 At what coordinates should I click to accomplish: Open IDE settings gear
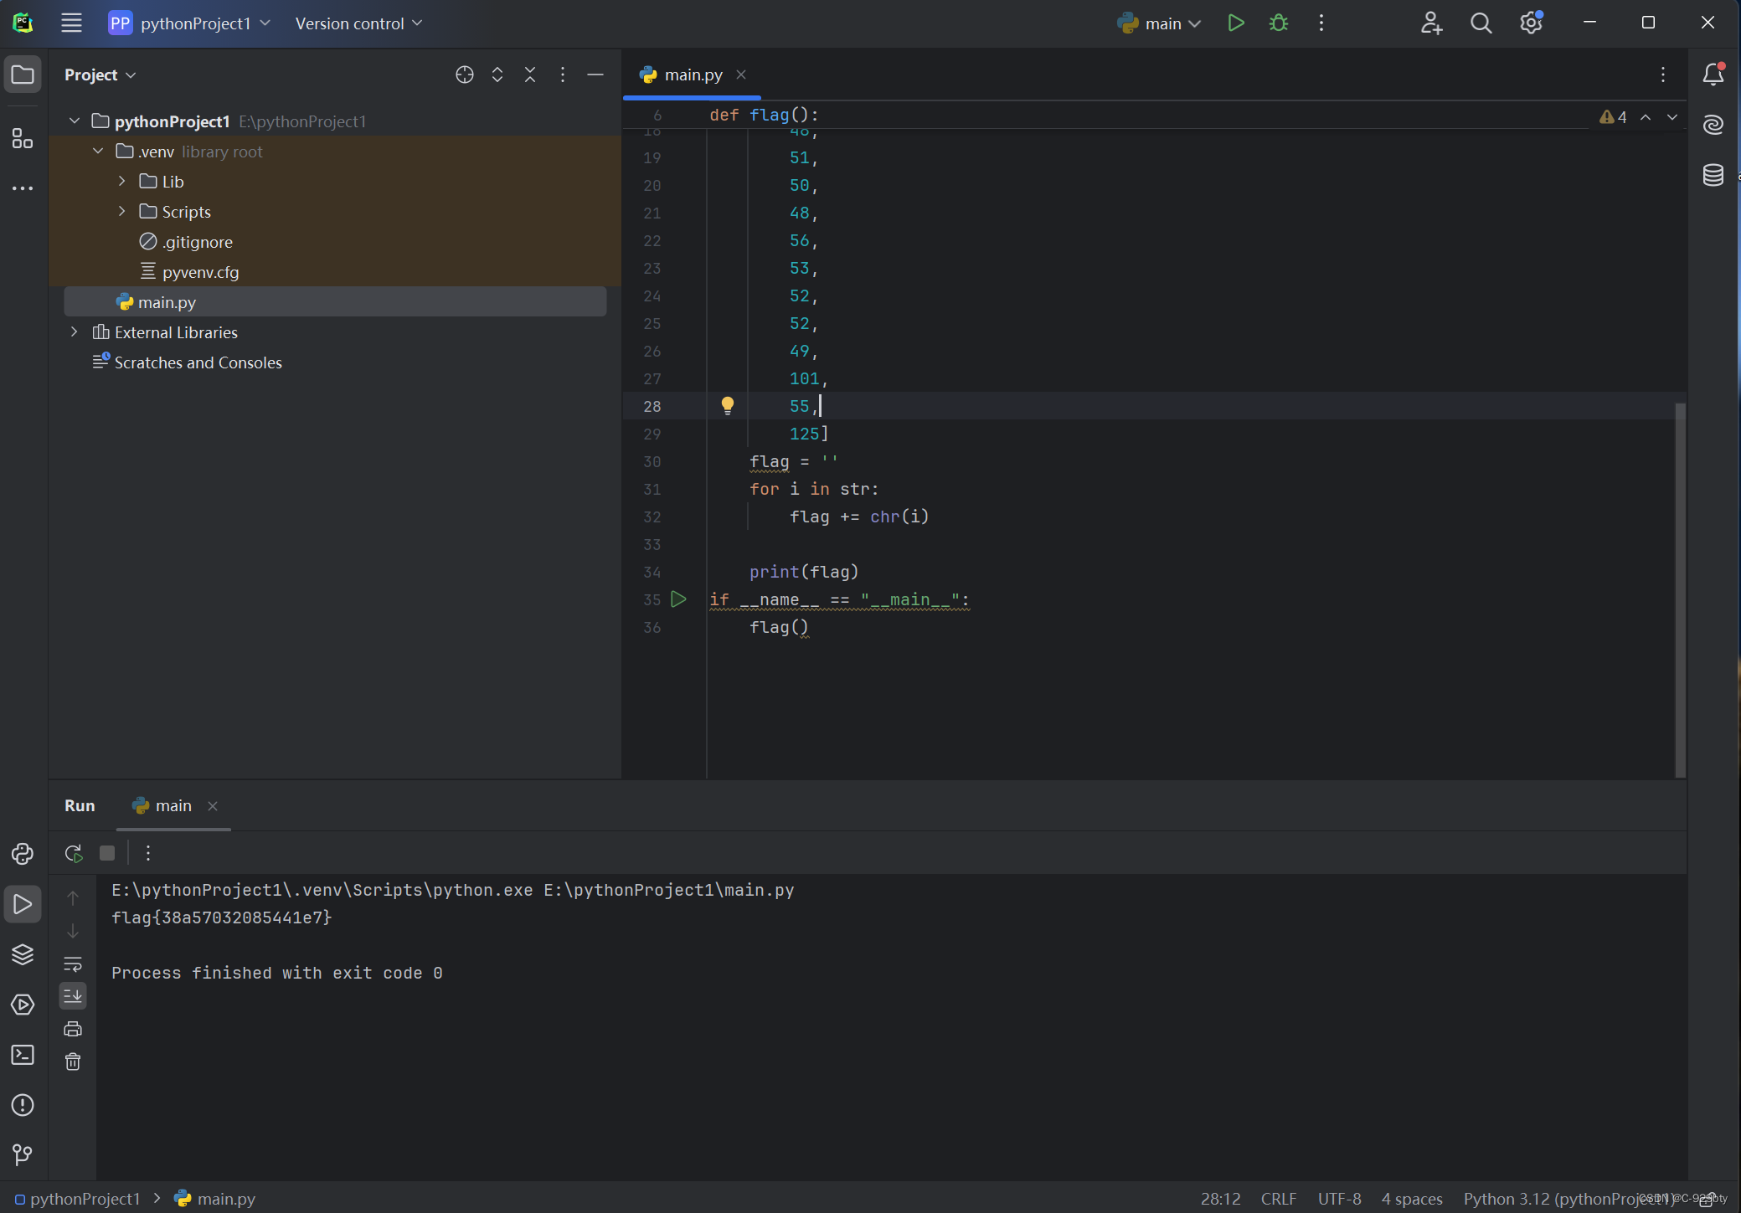(x=1532, y=23)
